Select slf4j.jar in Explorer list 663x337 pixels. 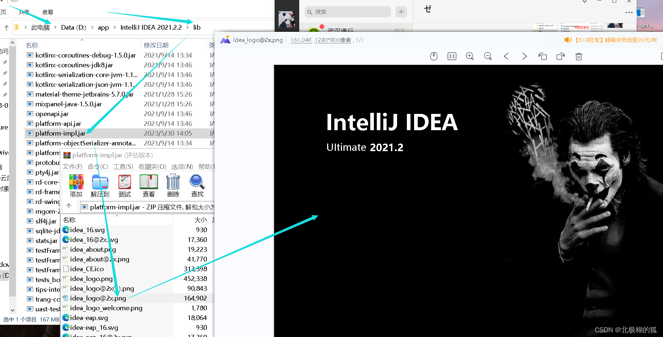tap(46, 221)
